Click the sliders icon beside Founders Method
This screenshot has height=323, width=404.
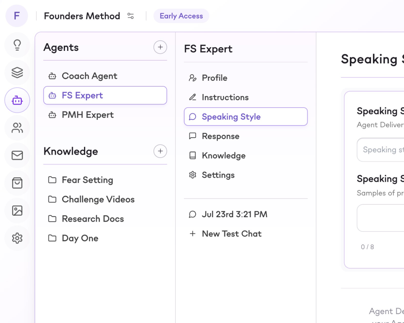pyautogui.click(x=130, y=16)
